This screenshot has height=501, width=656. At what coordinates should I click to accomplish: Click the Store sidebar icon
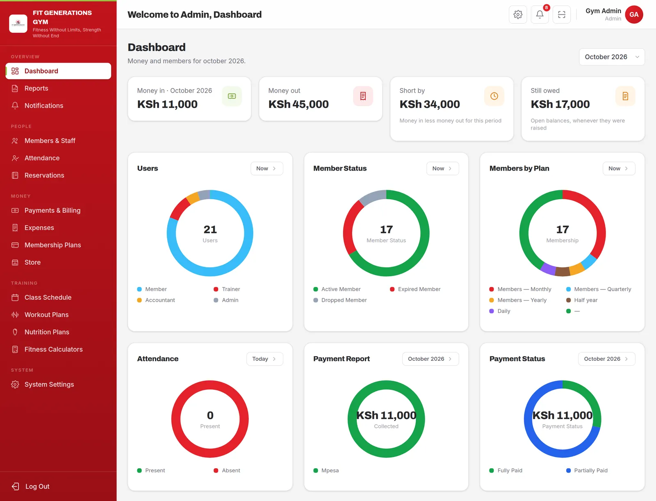[x=15, y=262]
